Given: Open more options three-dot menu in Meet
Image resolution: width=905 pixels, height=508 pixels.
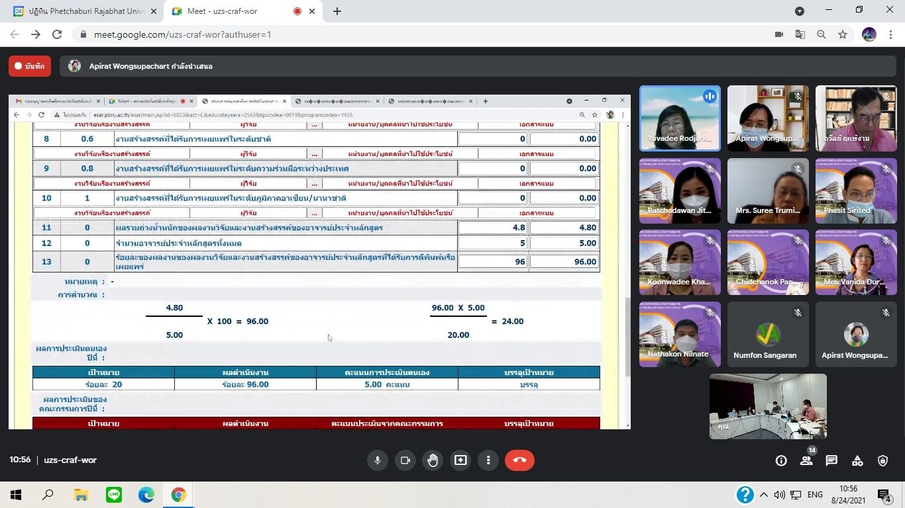Looking at the screenshot, I should pos(488,460).
